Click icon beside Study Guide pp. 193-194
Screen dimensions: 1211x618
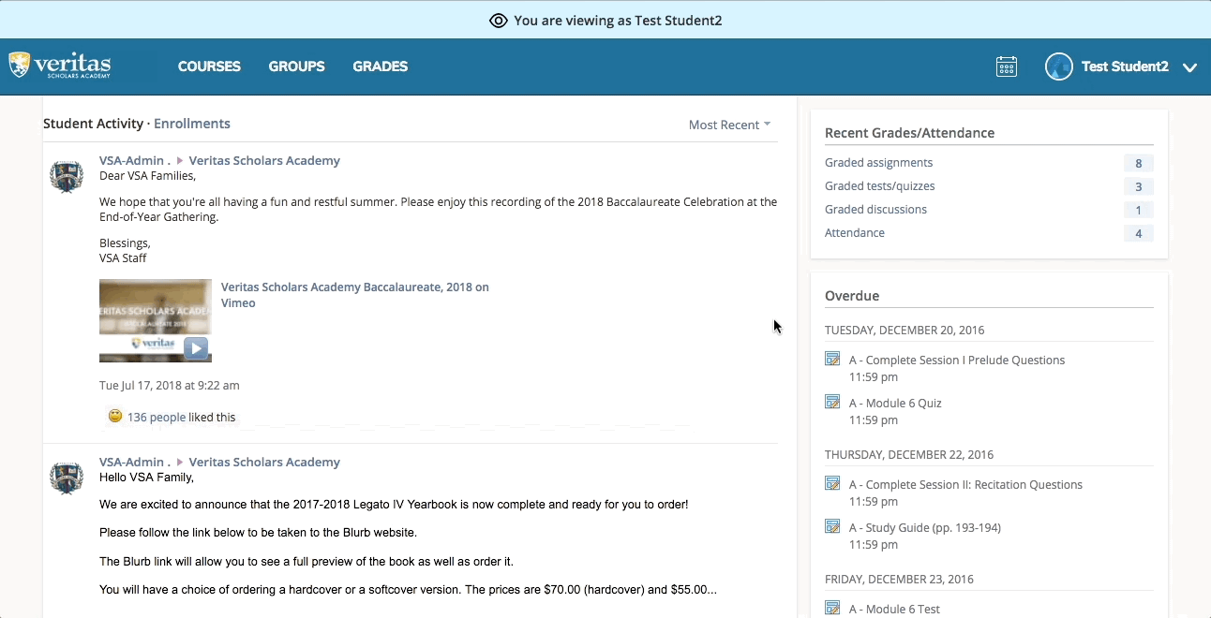pos(832,526)
